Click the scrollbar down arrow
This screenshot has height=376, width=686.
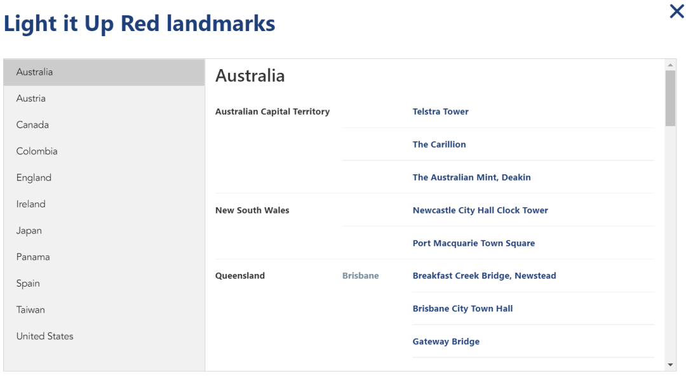point(670,365)
